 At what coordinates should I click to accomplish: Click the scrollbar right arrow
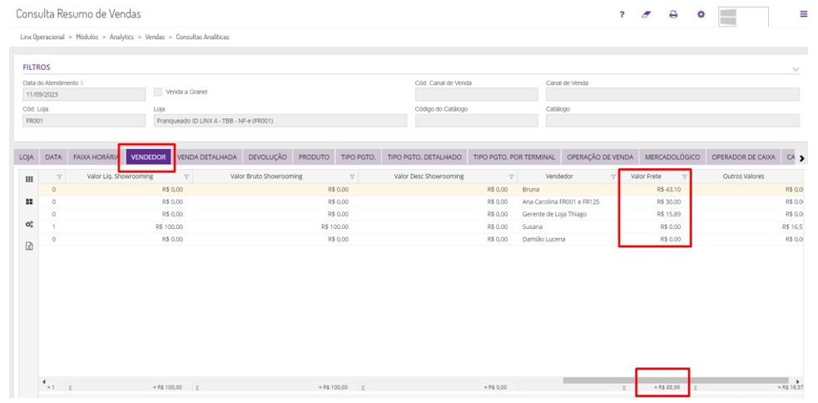(x=798, y=381)
